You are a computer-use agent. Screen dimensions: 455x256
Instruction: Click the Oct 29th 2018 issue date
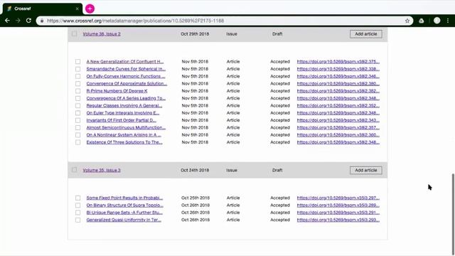[x=195, y=34]
